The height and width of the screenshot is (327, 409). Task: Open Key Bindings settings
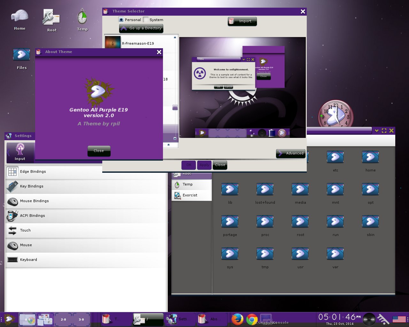[x=86, y=186]
